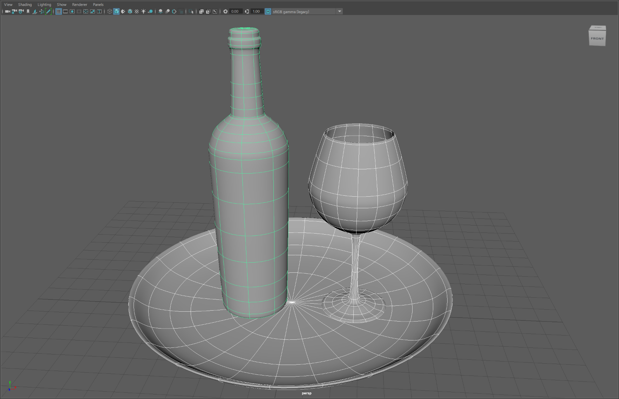
Task: Click the Image Plane icon
Action: pos(35,12)
